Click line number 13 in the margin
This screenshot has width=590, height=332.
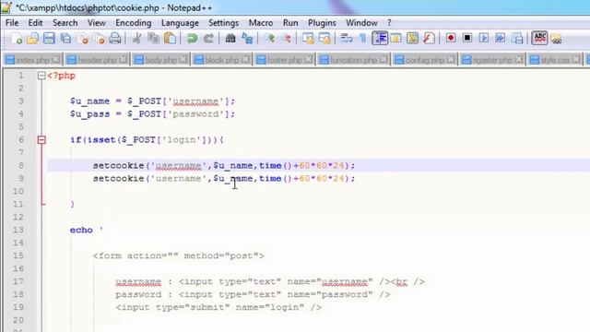click(18, 230)
